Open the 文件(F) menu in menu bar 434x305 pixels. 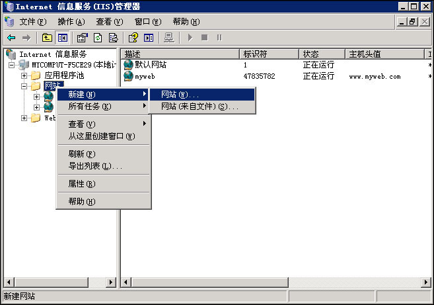[x=31, y=22]
